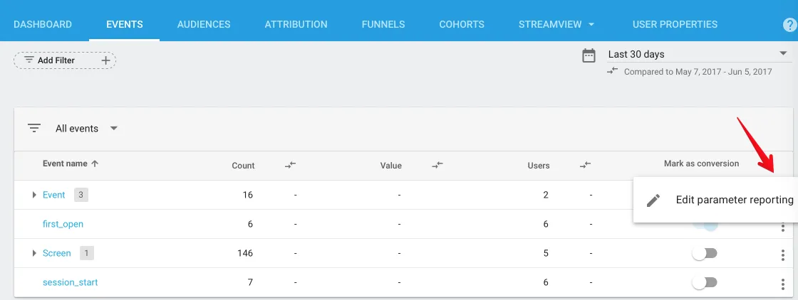
Task: Open the three-dot menu for Screen row
Action: [x=783, y=254]
